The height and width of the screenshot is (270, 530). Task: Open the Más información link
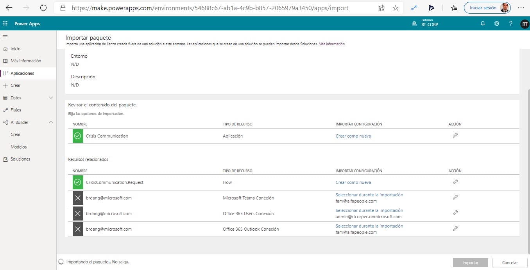331,44
